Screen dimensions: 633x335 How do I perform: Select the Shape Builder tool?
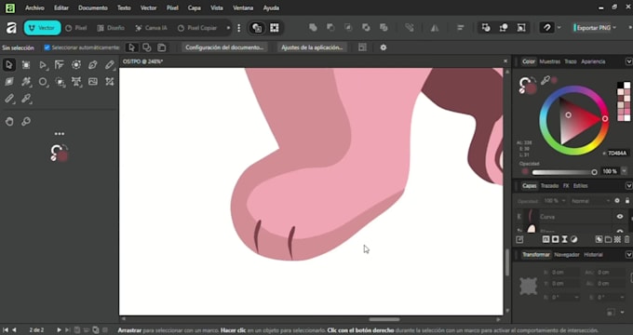tap(60, 82)
